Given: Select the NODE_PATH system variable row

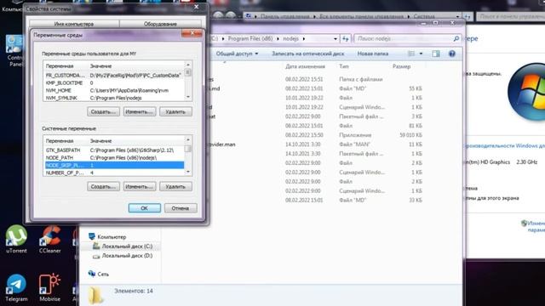Looking at the screenshot, I should [x=114, y=158].
